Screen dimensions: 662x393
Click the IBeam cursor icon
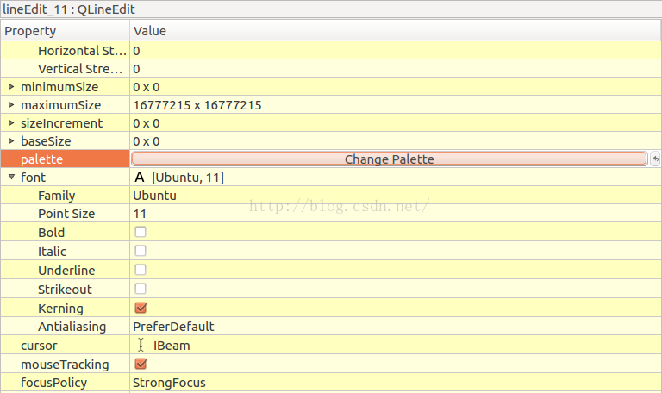(141, 346)
